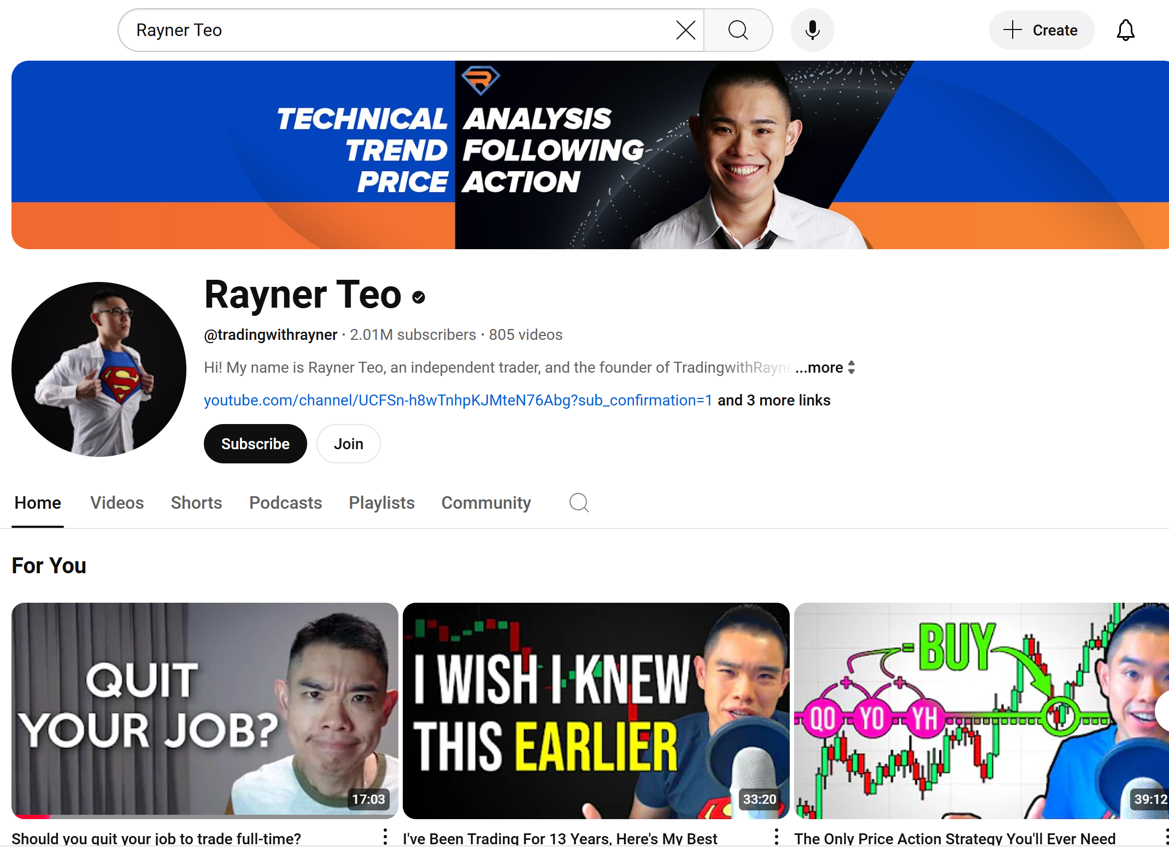
Task: Click the Create button
Action: 1042,30
